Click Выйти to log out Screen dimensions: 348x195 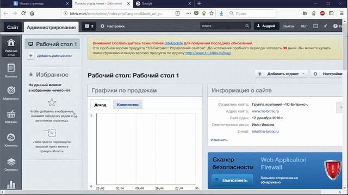[x=289, y=26]
